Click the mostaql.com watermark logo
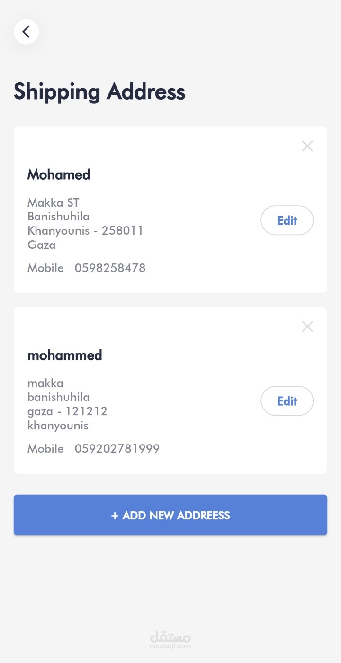 pyautogui.click(x=170, y=640)
